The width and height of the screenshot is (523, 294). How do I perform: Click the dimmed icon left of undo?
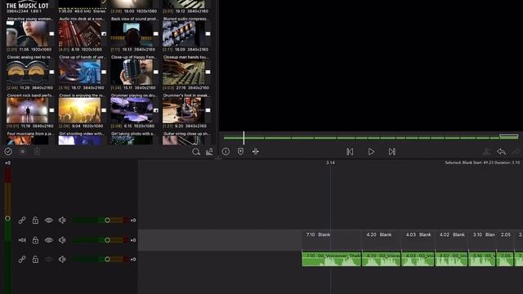click(487, 152)
